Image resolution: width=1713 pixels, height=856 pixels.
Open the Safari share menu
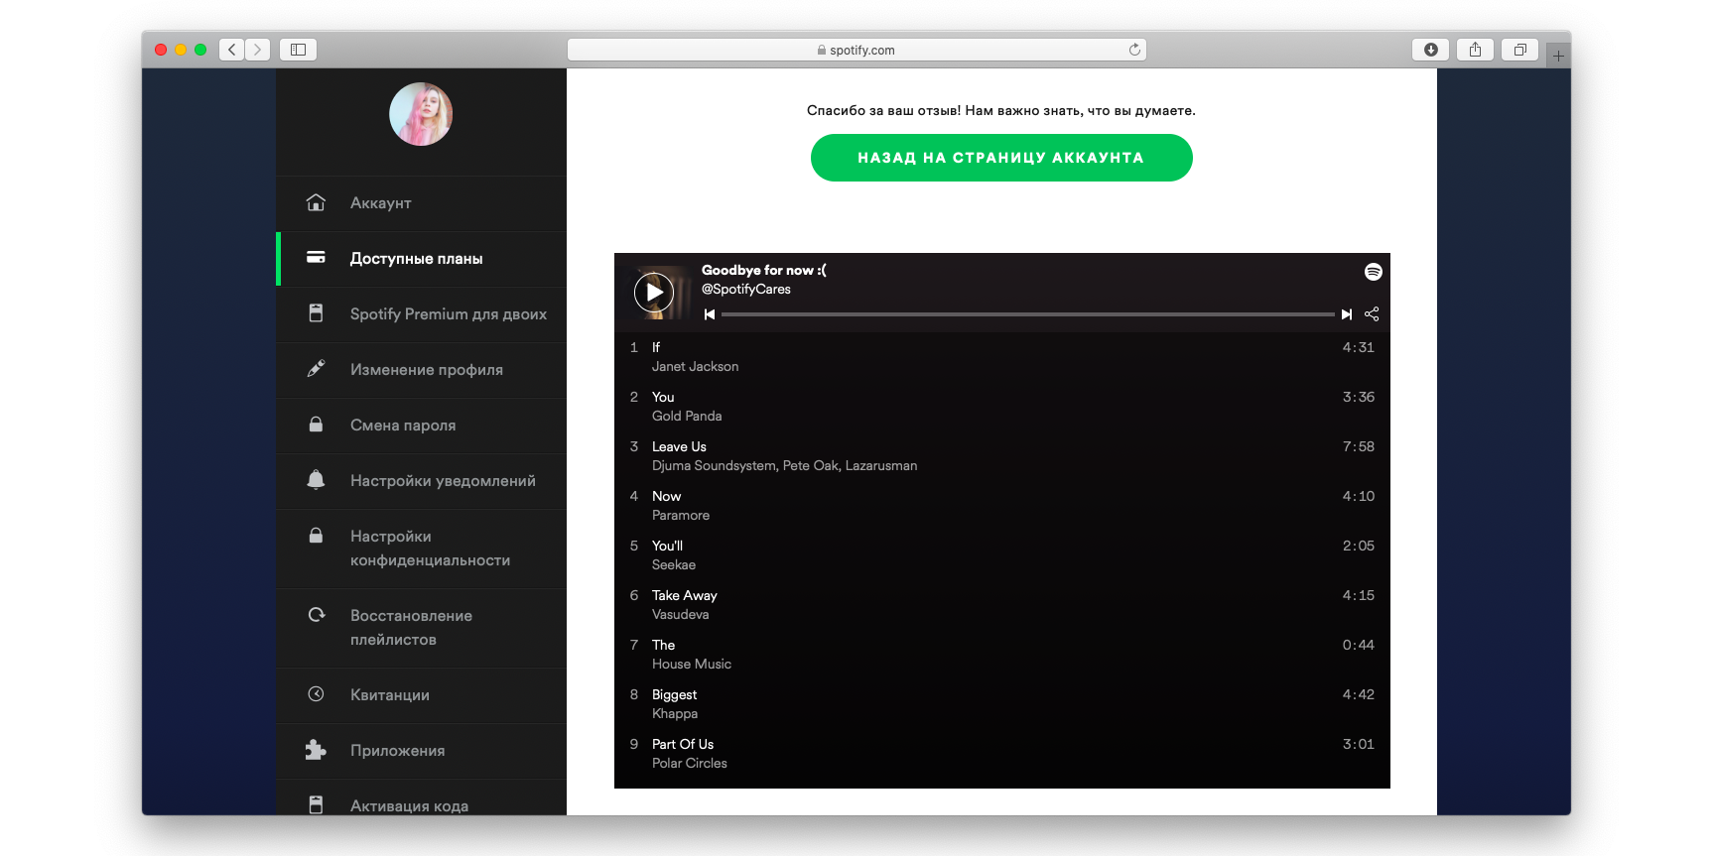coord(1476,50)
